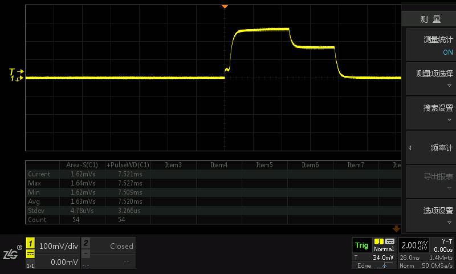Click the orange trigger position marker at top
This screenshot has height=274, width=456.
pos(225,6)
